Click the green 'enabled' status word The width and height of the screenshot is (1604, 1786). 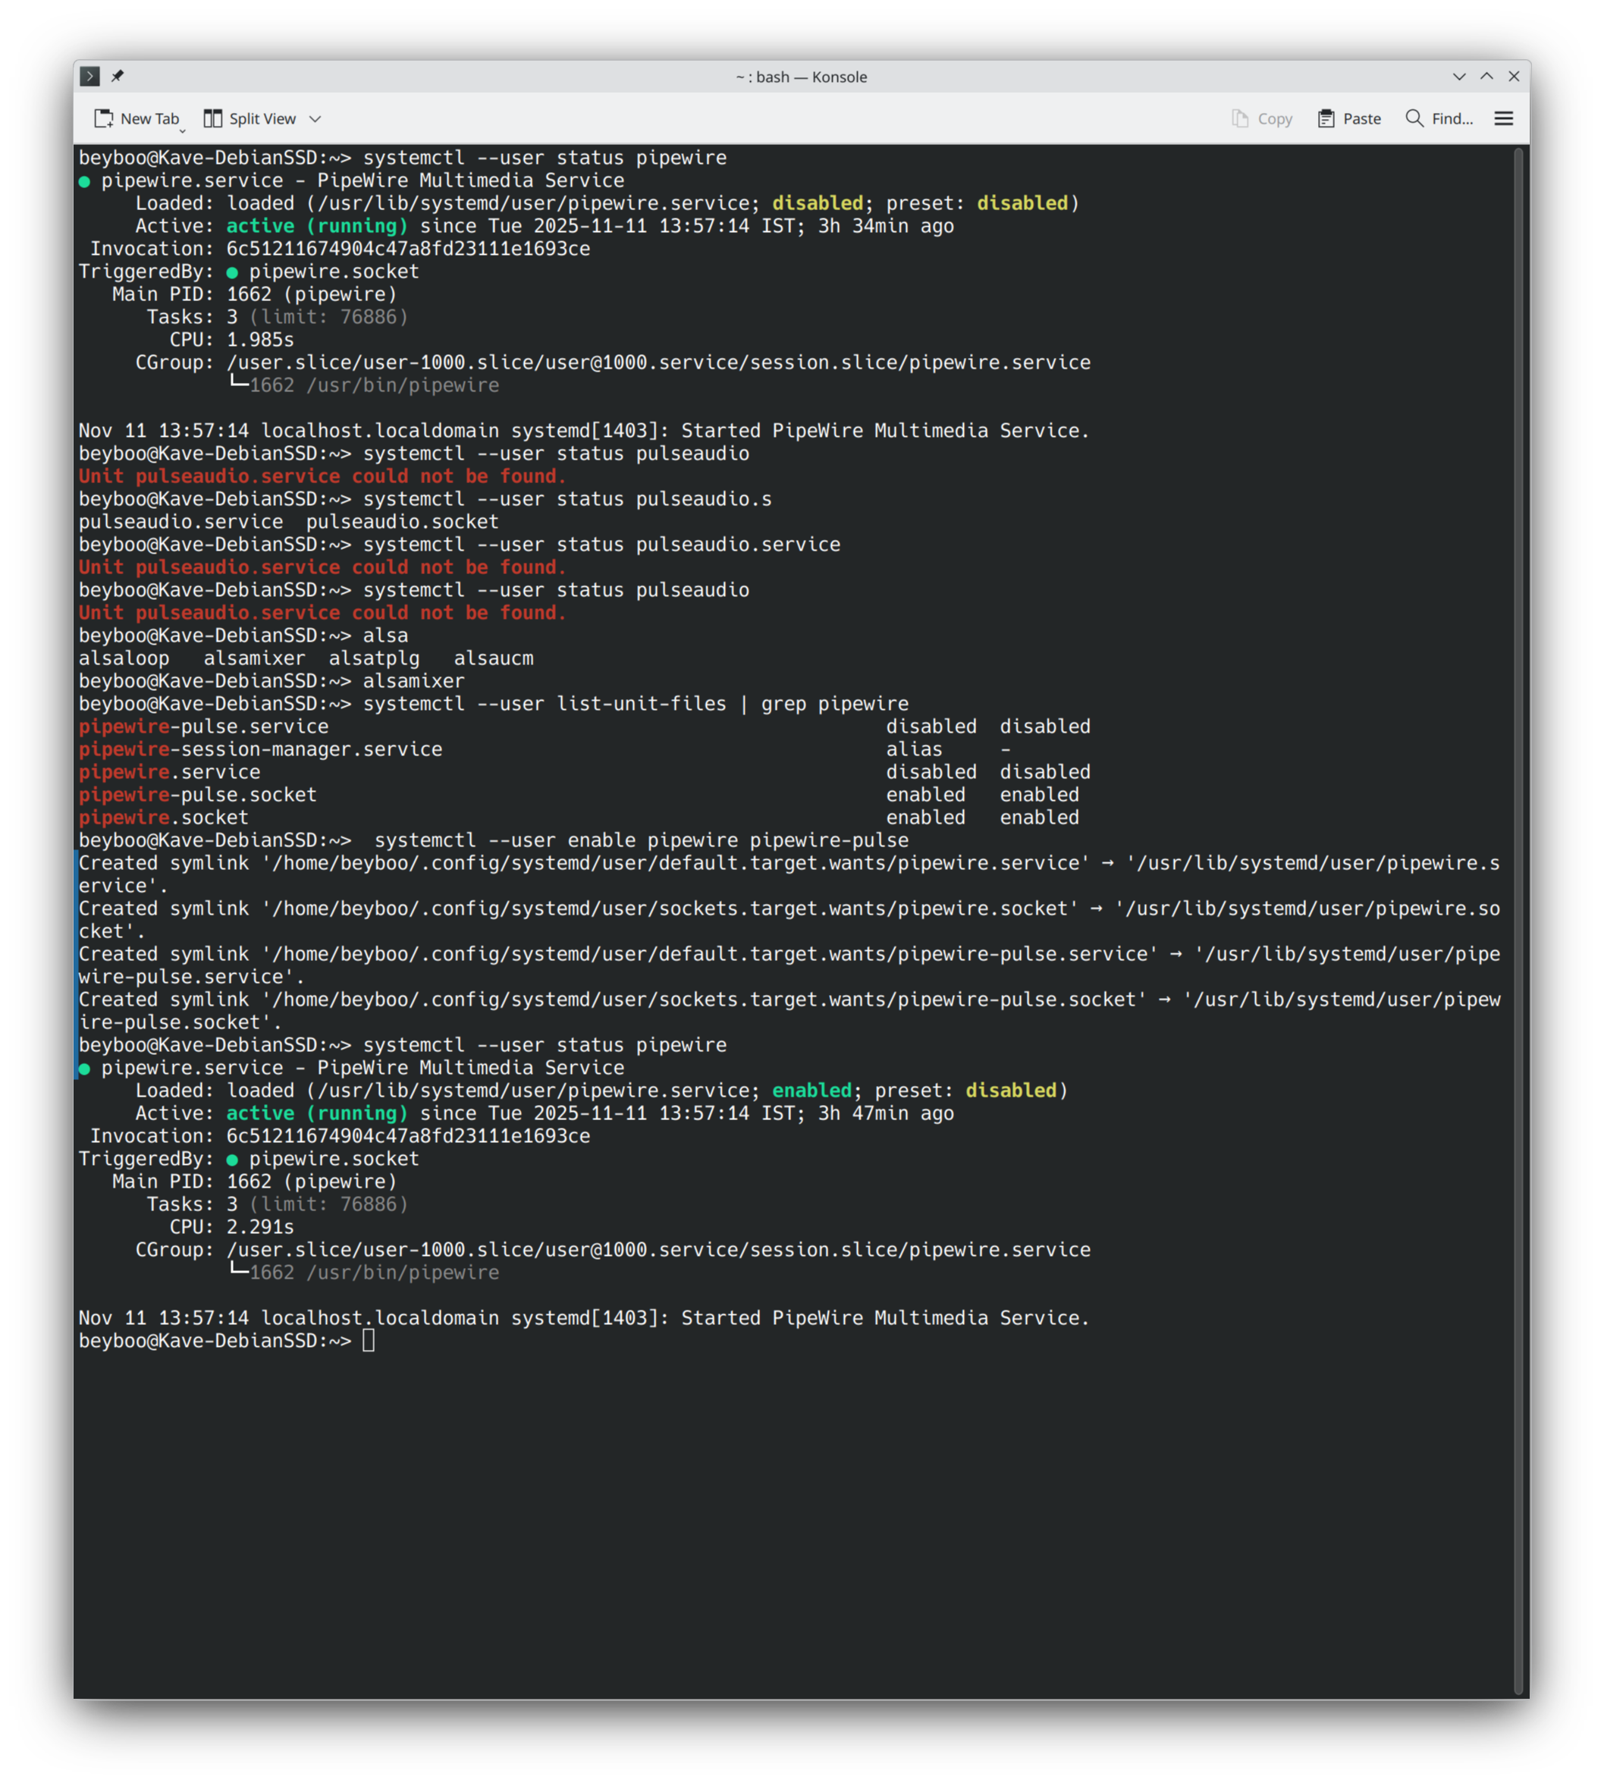811,1091
